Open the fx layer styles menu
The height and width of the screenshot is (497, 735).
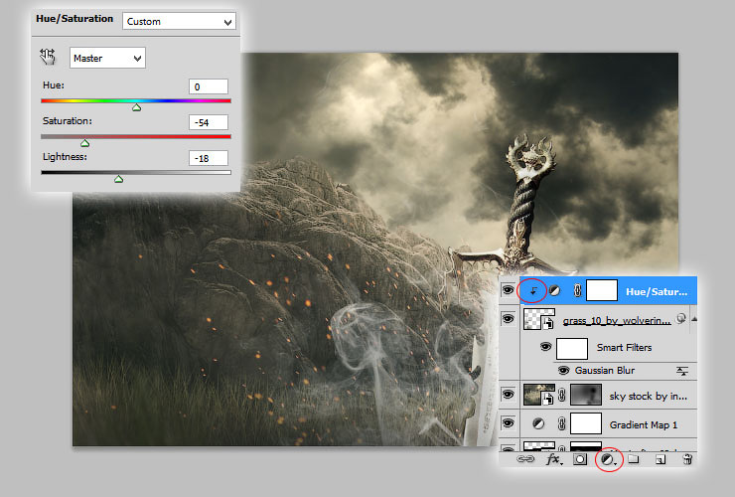[553, 459]
